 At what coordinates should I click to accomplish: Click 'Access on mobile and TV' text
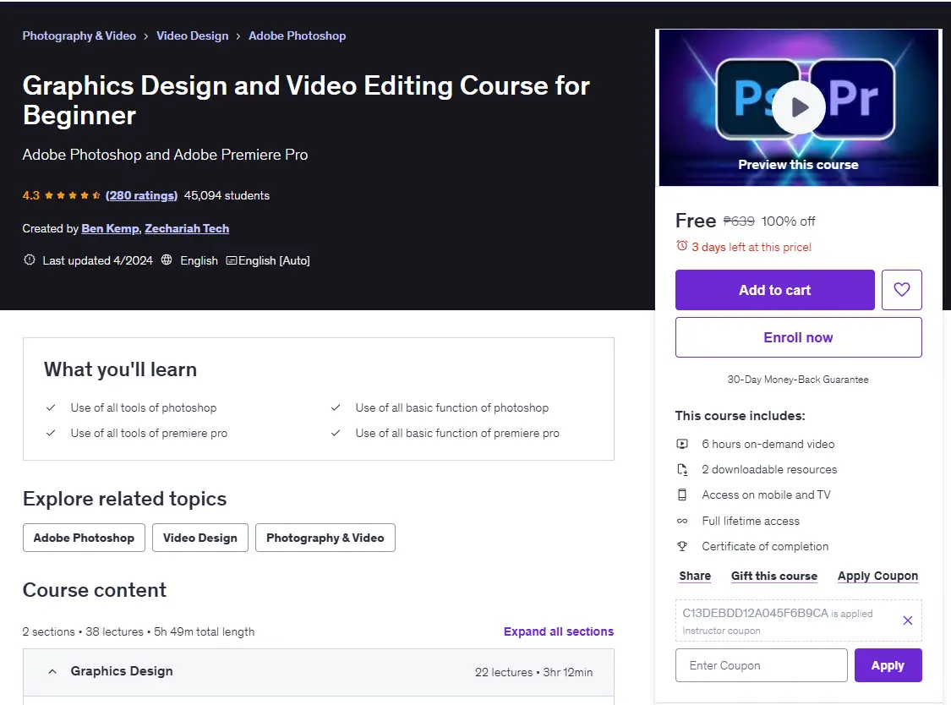(766, 495)
